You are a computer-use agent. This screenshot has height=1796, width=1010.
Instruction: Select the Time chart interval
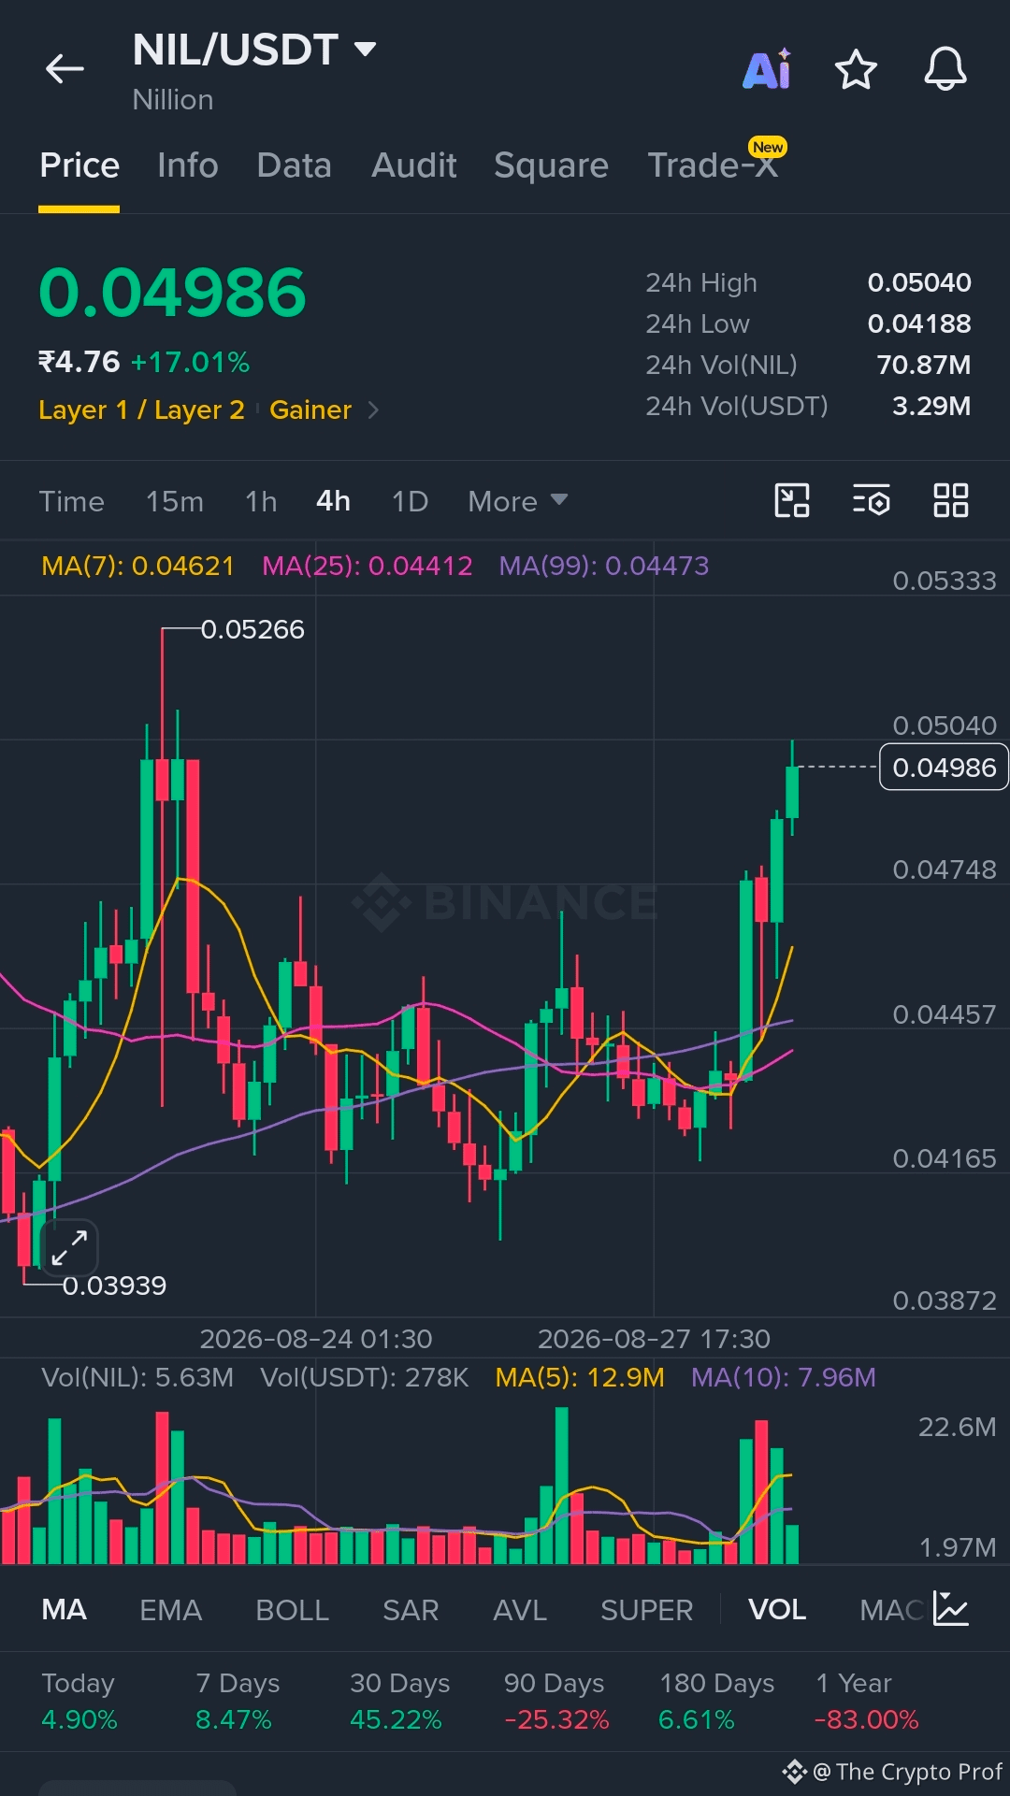click(x=72, y=501)
